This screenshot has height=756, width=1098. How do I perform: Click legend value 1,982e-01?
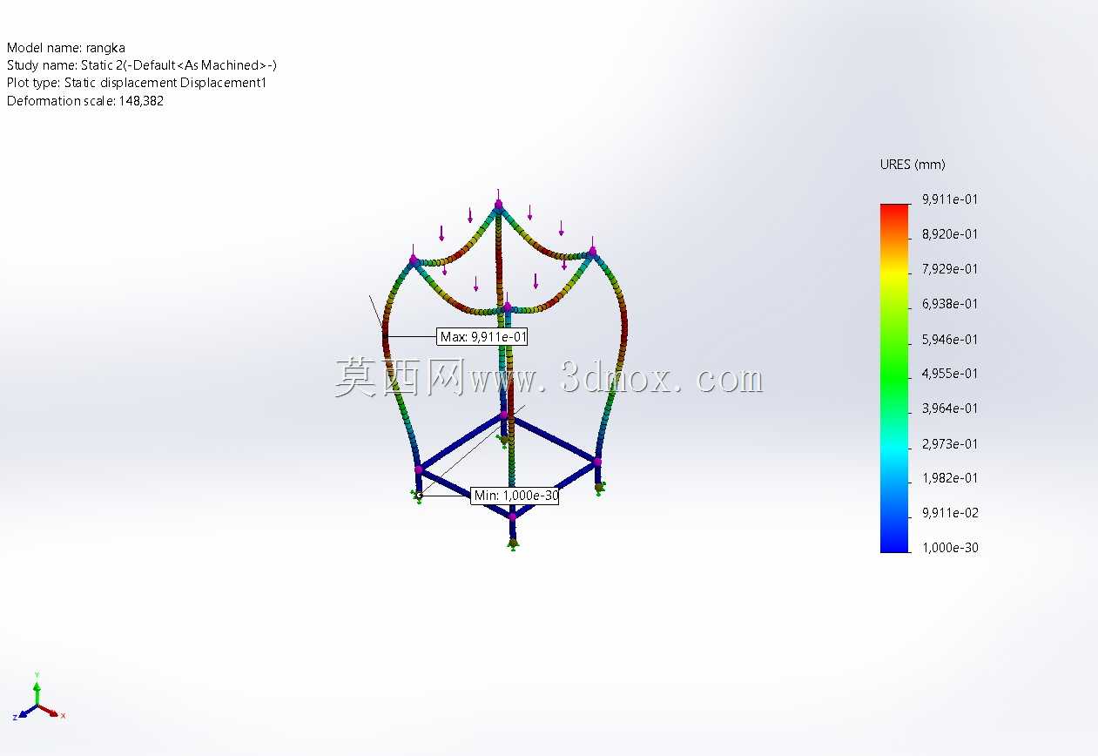tap(950, 478)
